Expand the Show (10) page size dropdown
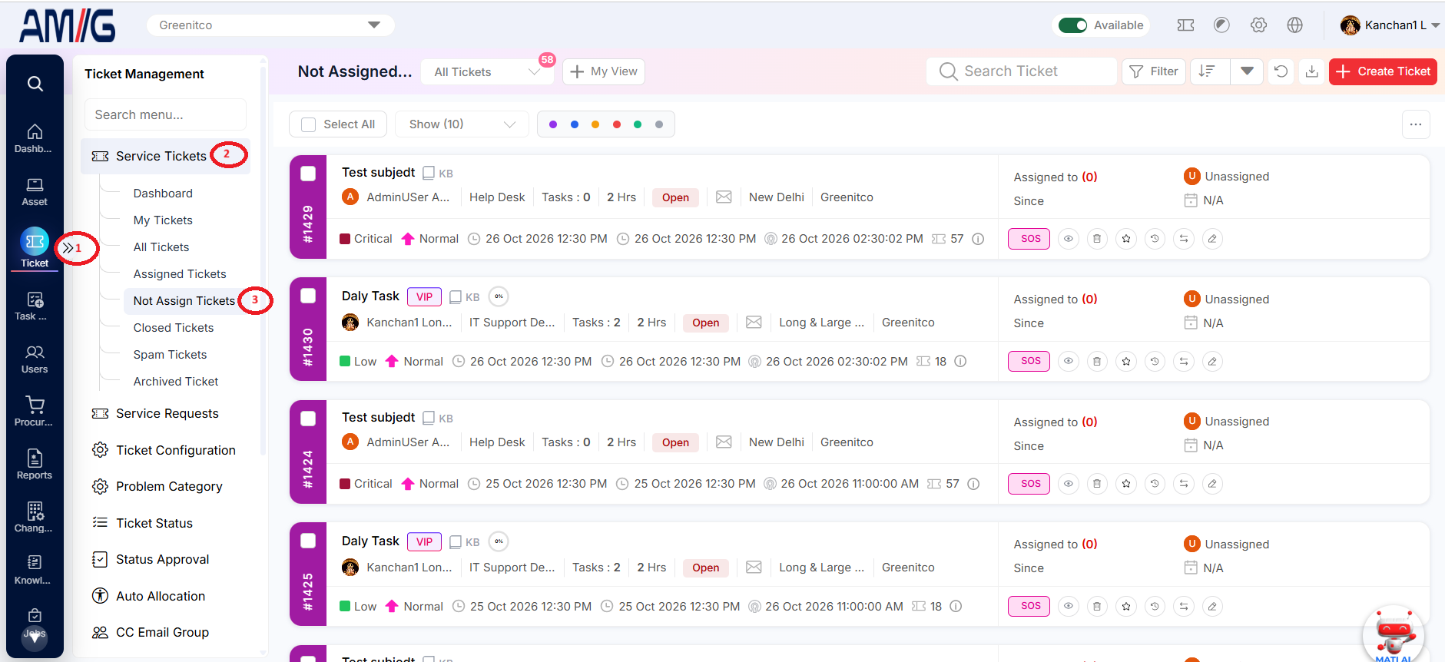This screenshot has width=1445, height=662. 462,124
